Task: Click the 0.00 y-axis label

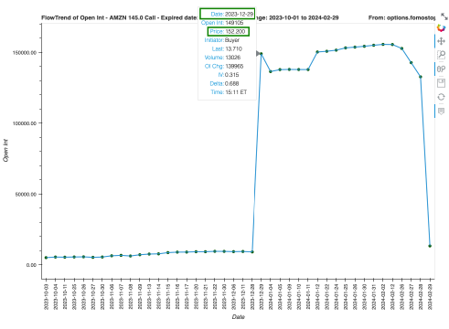Action: (x=31, y=265)
